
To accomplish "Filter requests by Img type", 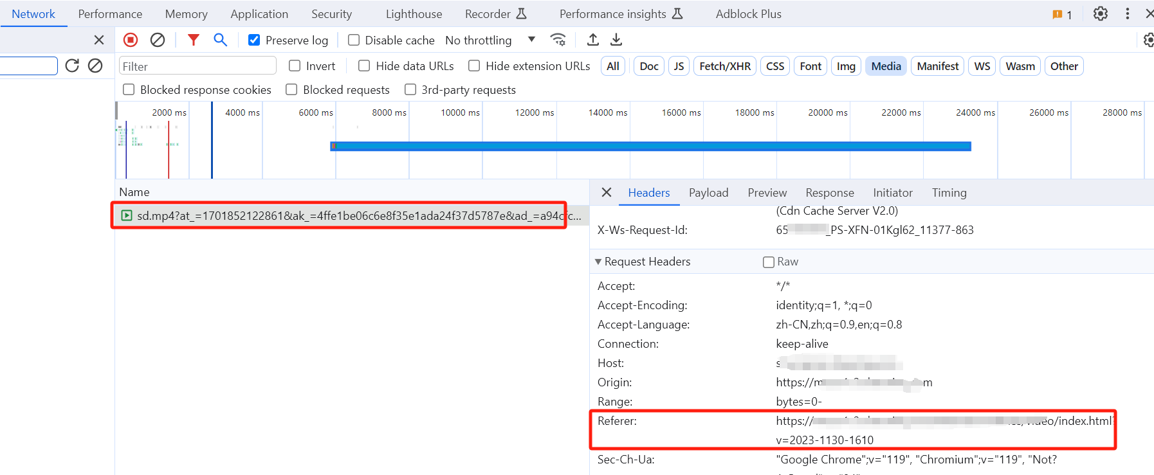I will (x=846, y=66).
